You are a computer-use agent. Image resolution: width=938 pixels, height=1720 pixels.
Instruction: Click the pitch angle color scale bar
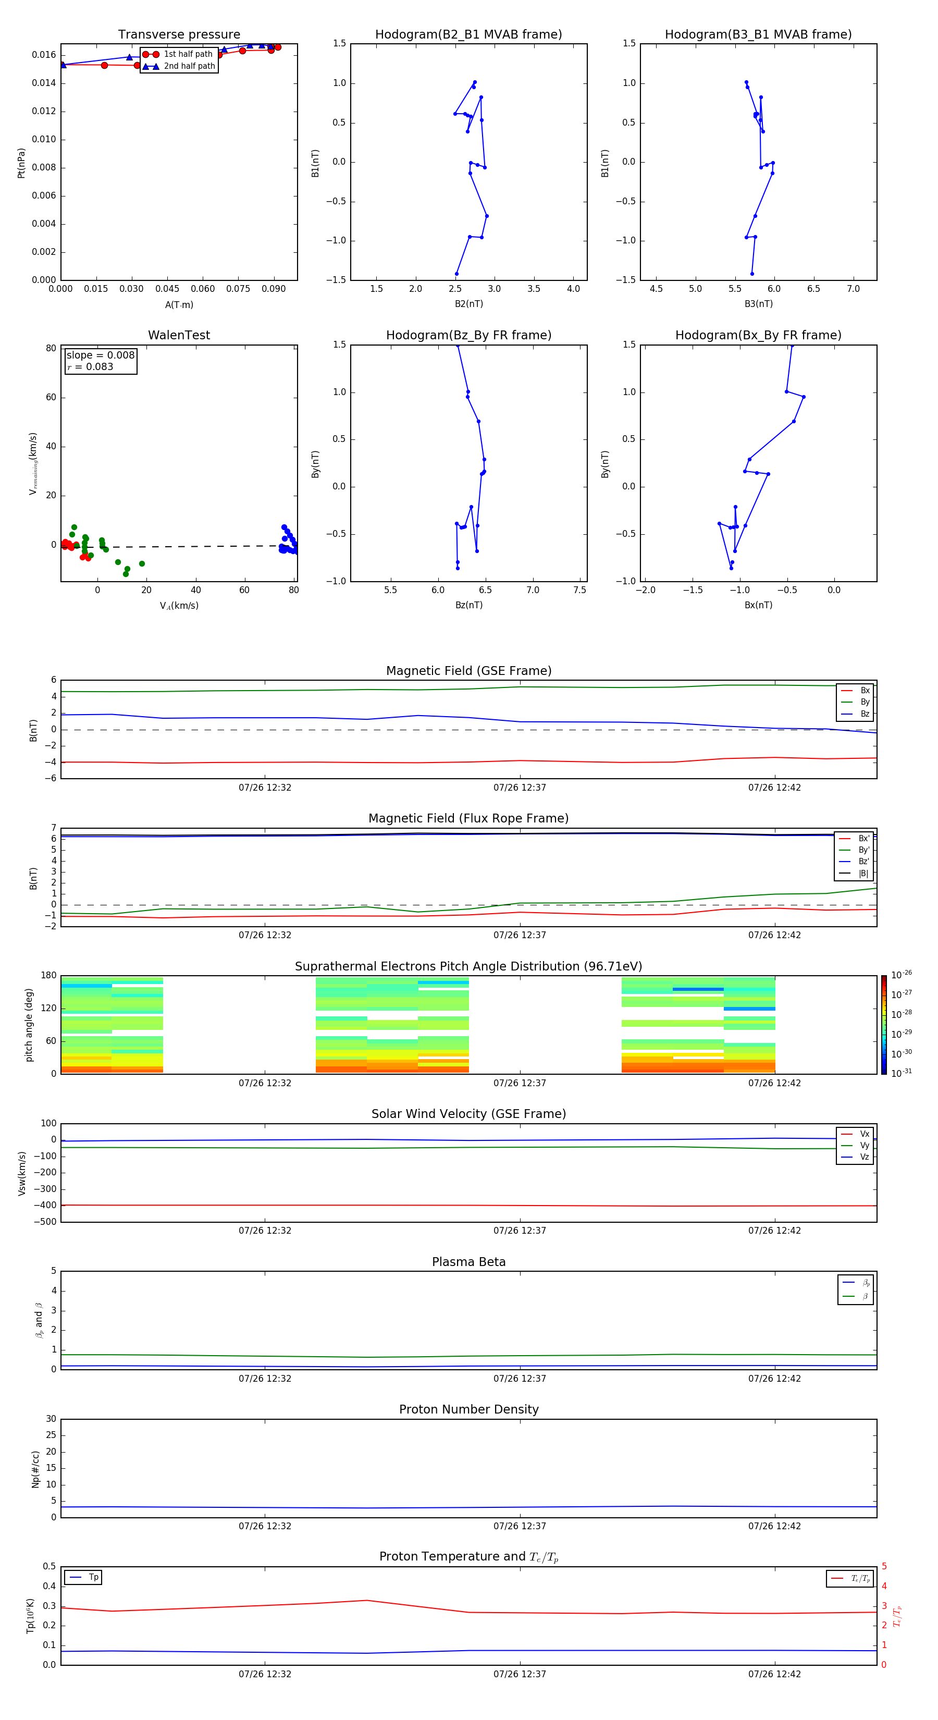tap(884, 1025)
